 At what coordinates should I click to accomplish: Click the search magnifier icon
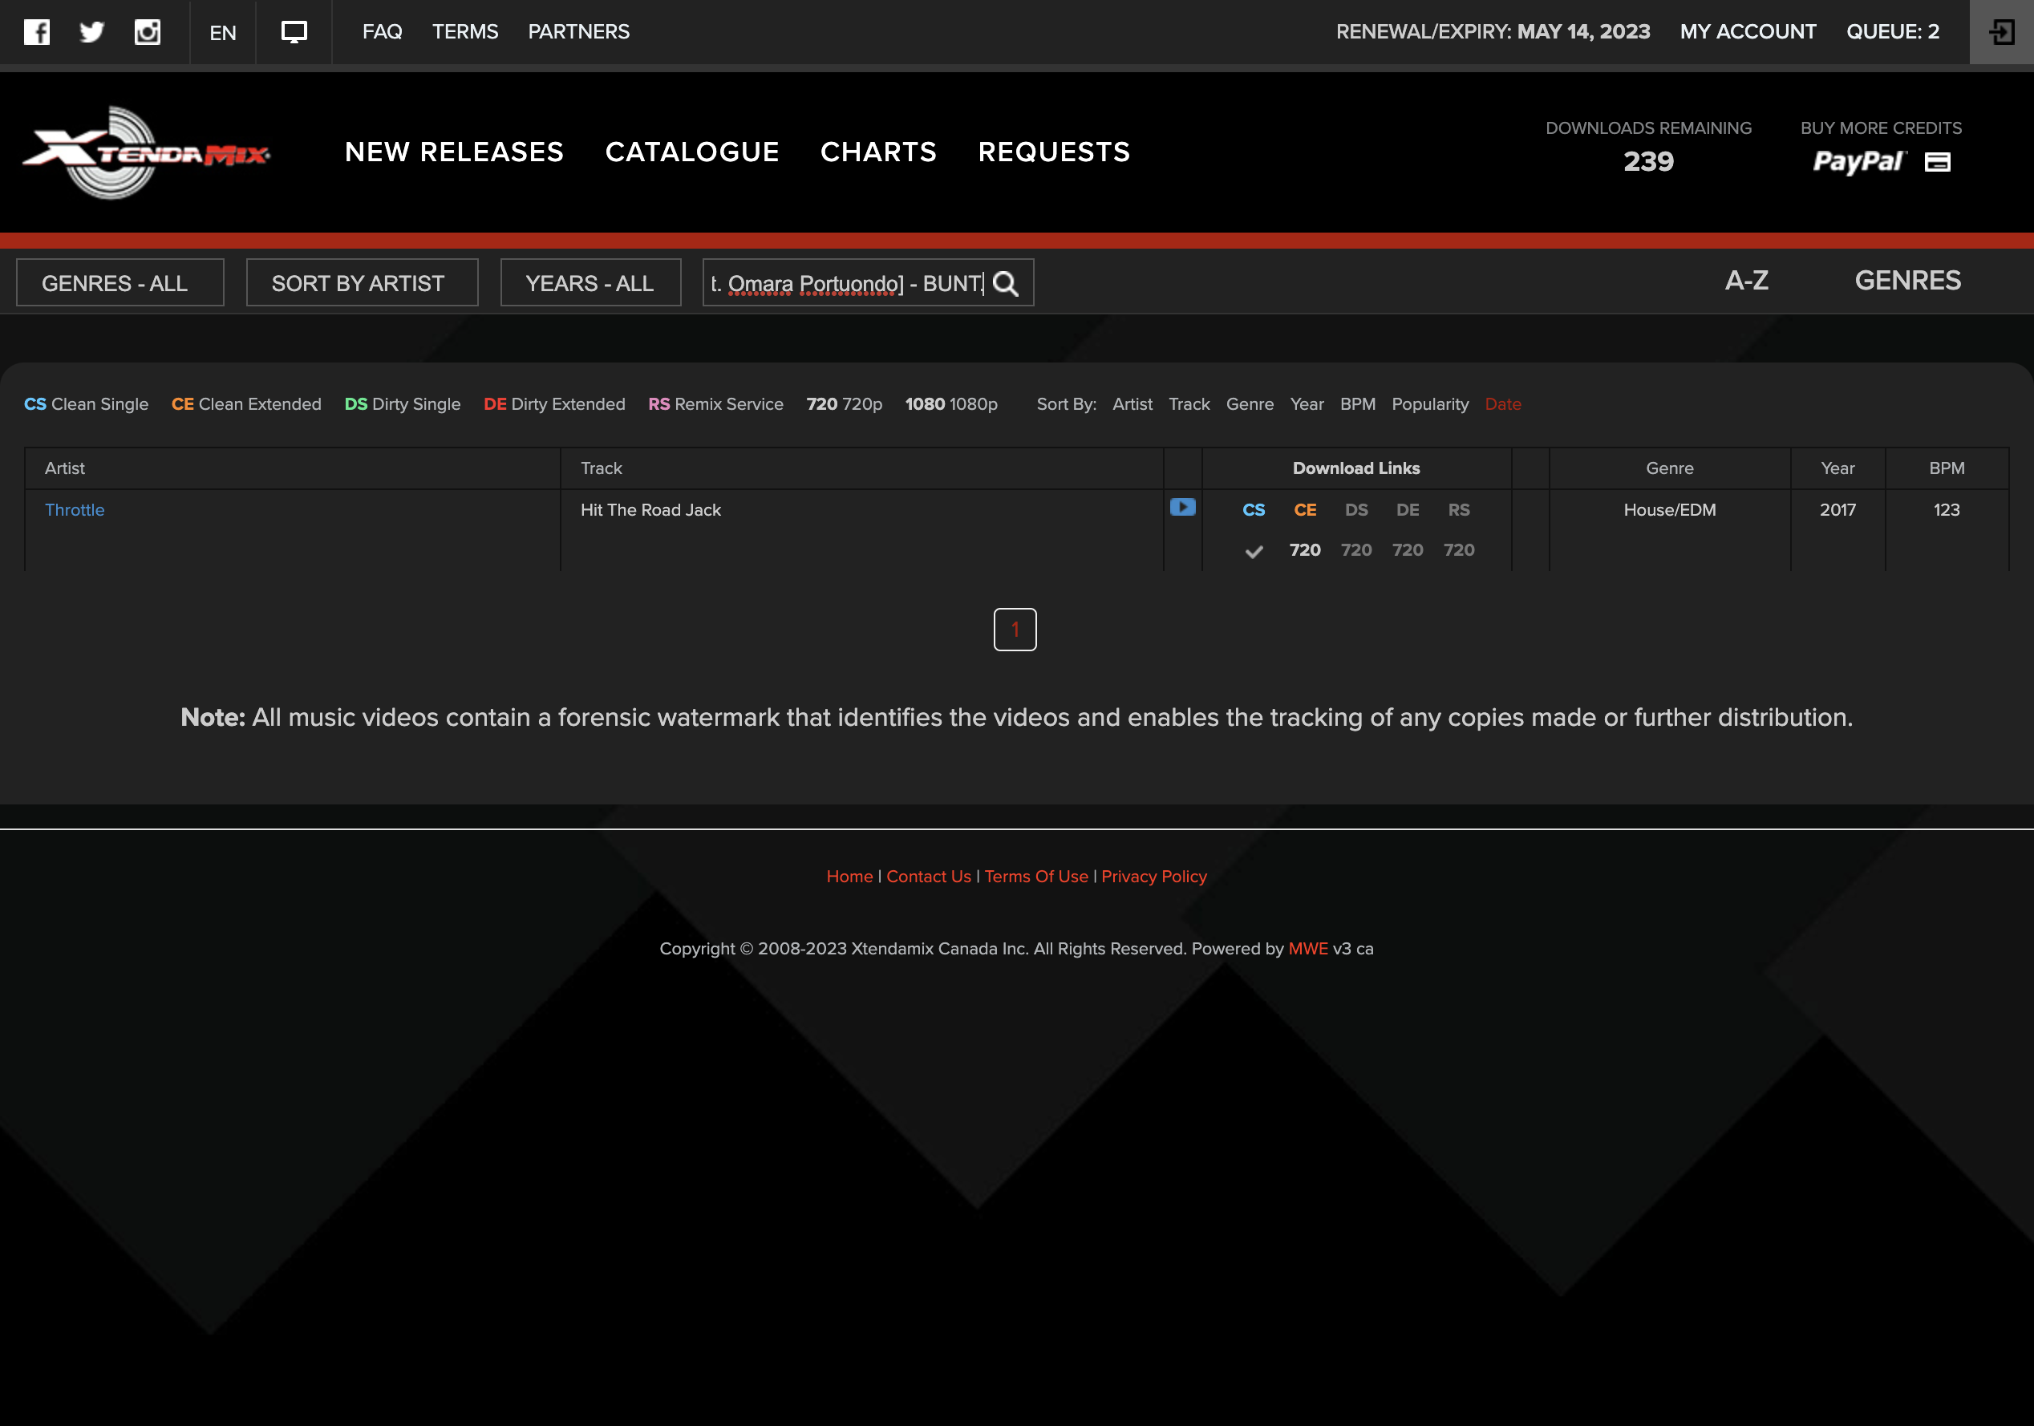tap(1006, 283)
